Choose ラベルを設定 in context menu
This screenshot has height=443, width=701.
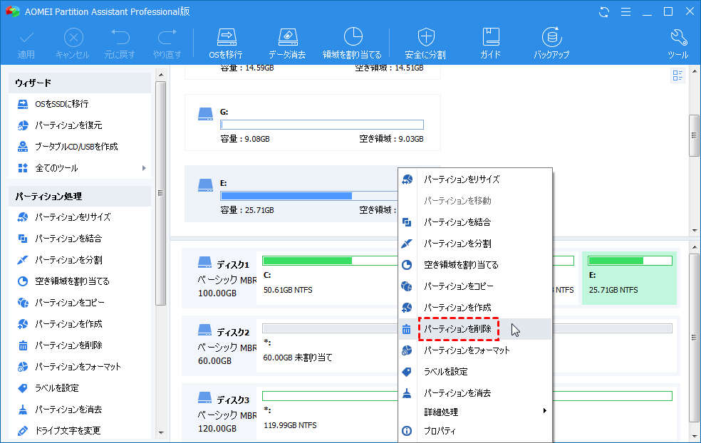tap(475, 372)
